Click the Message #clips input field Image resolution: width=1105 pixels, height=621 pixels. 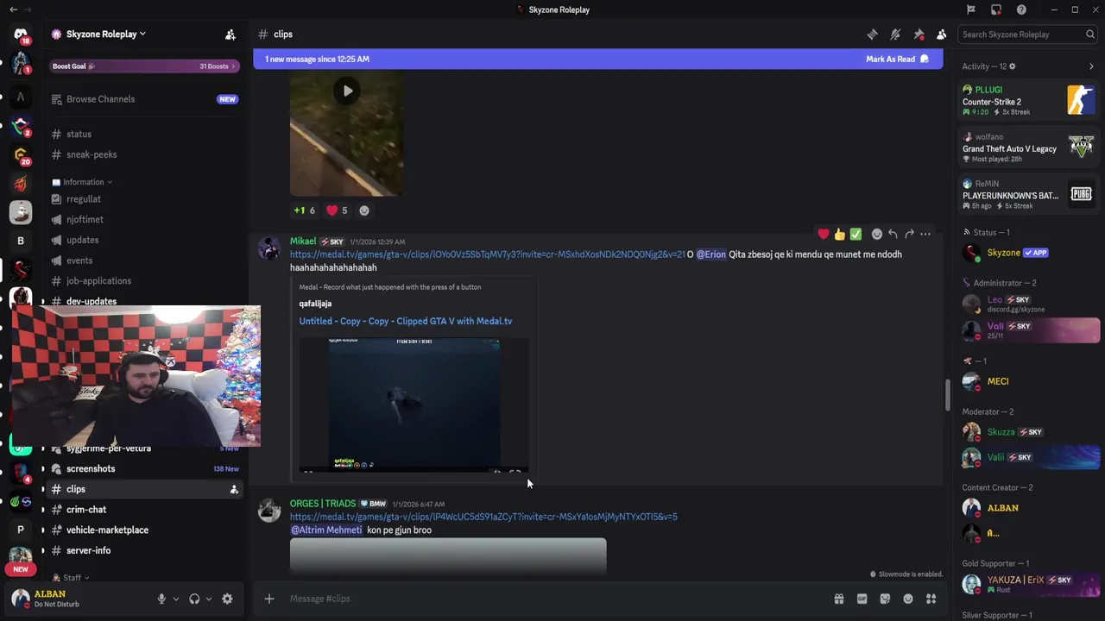coord(552,599)
